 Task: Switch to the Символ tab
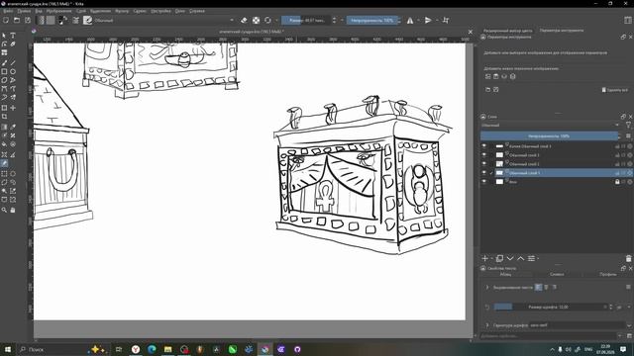coord(557,275)
